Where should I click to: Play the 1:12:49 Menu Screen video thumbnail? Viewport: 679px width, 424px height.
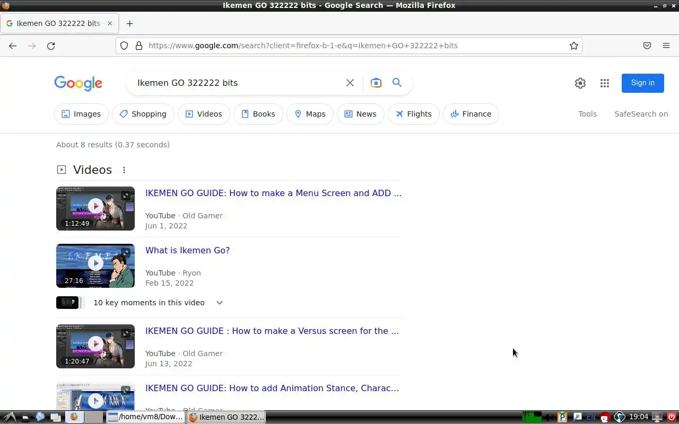coord(95,208)
